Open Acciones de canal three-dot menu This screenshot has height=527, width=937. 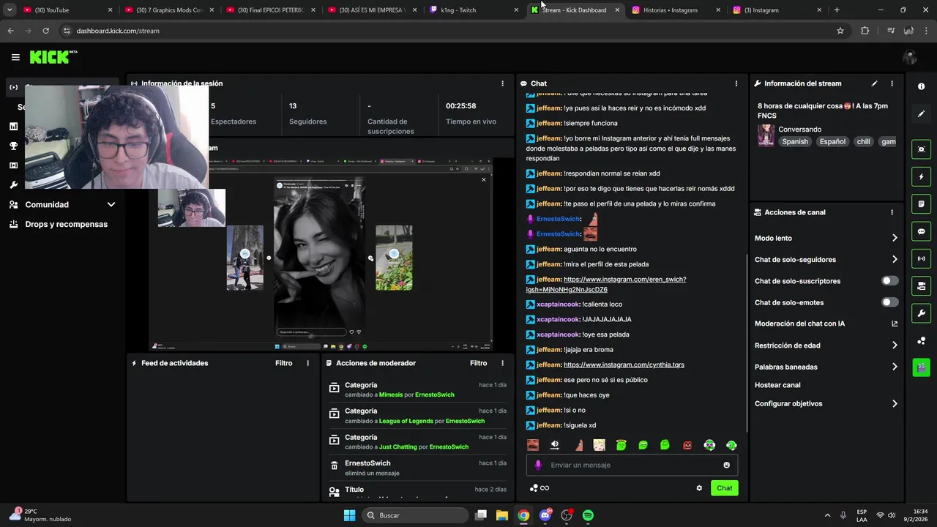892,212
